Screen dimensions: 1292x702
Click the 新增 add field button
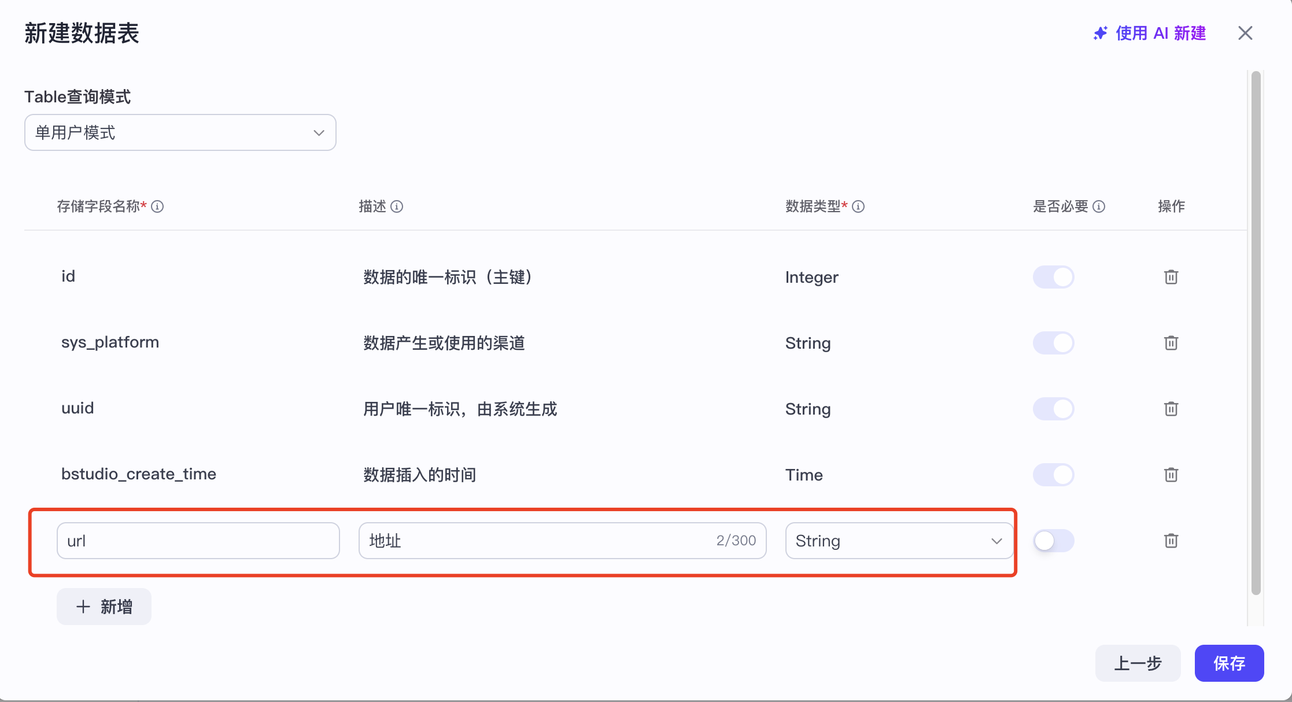[x=104, y=607]
